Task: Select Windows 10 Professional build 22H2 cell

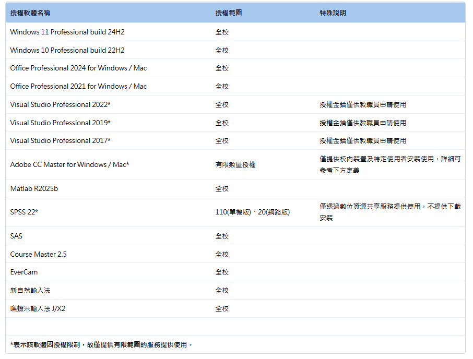Action: 67,50
